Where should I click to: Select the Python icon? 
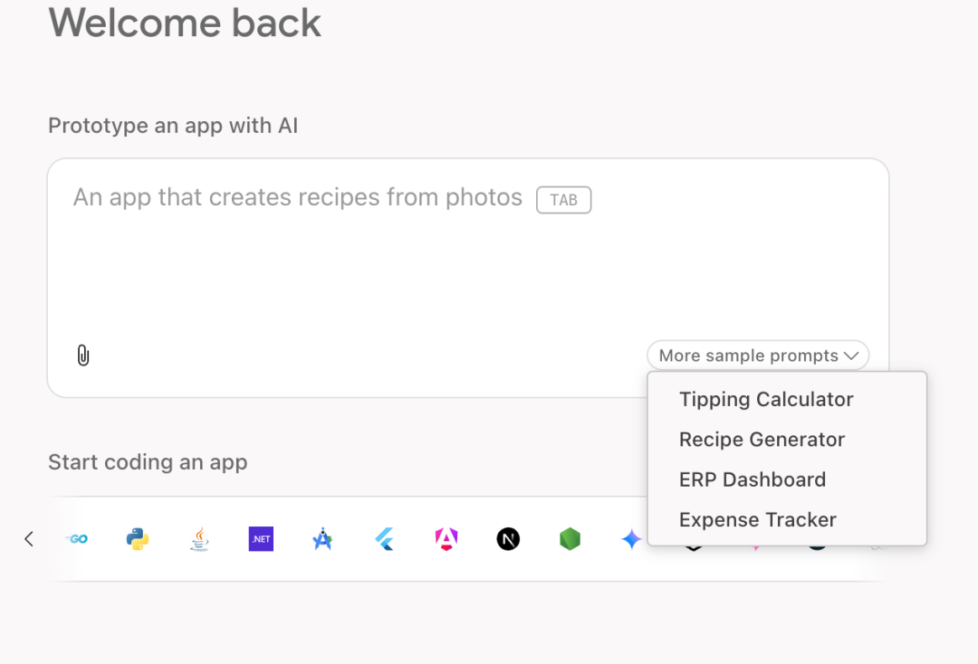[137, 538]
